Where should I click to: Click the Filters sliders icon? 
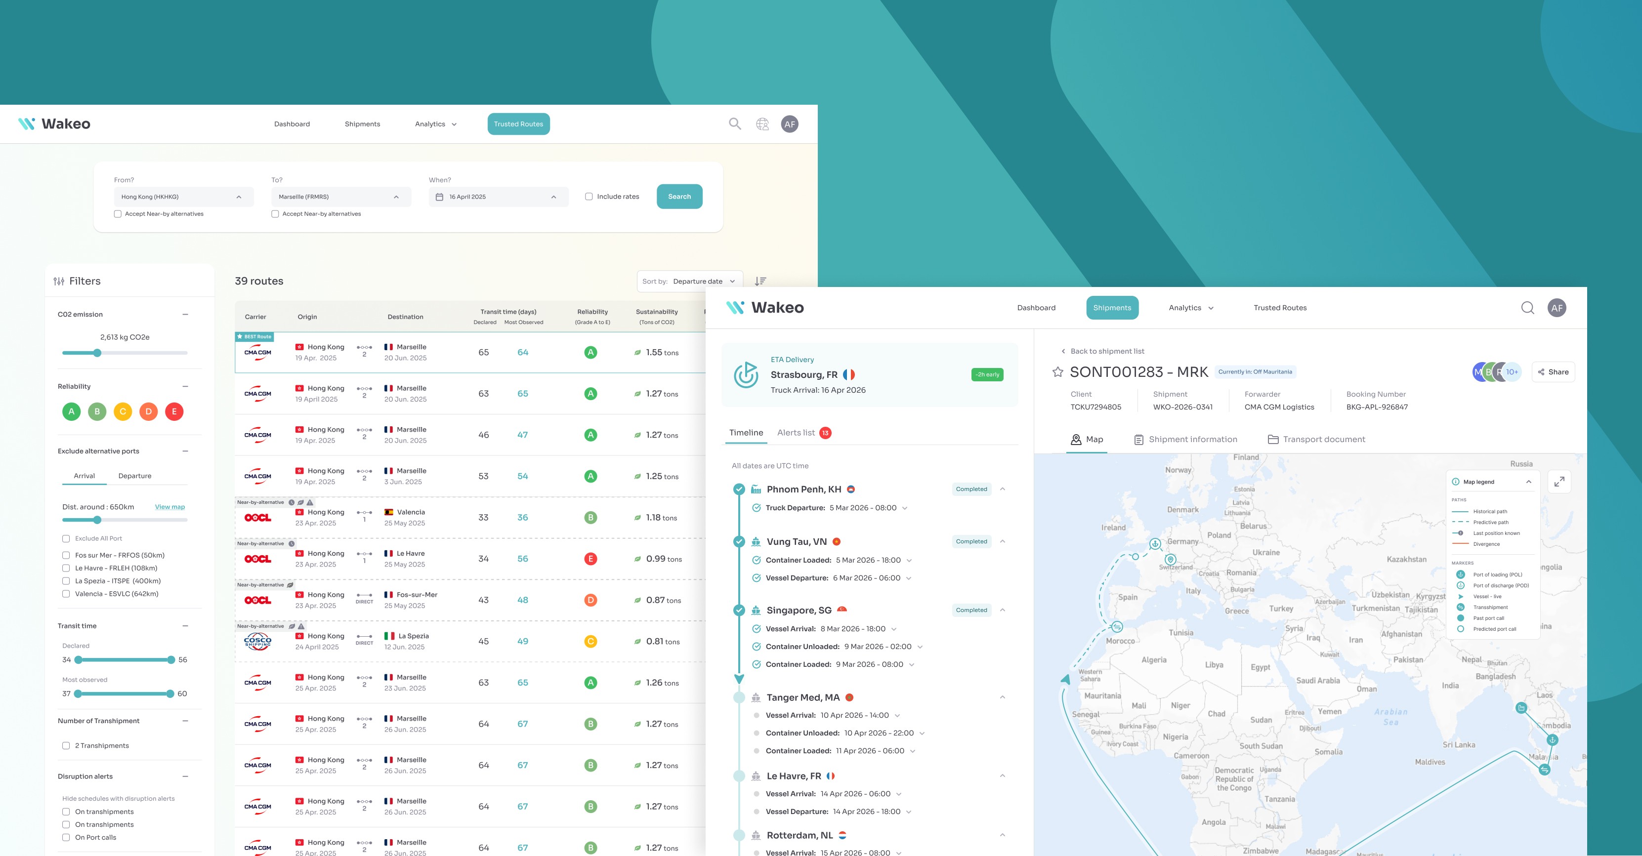(59, 281)
